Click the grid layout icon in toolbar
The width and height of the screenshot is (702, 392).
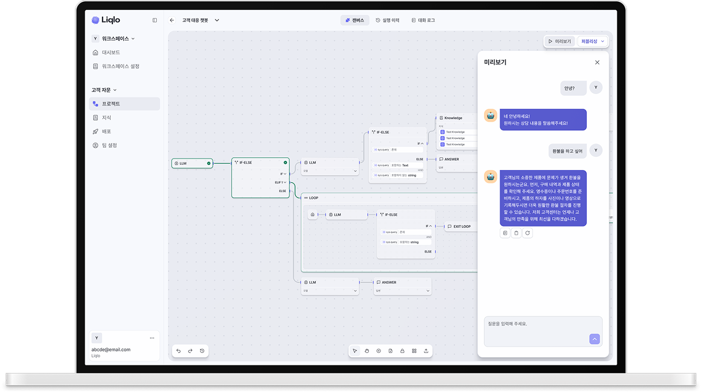414,350
